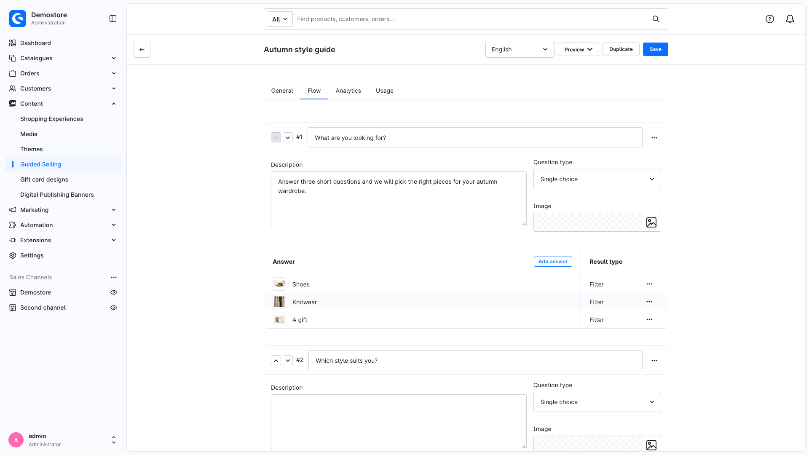
Task: Open the notifications bell
Action: [x=790, y=19]
